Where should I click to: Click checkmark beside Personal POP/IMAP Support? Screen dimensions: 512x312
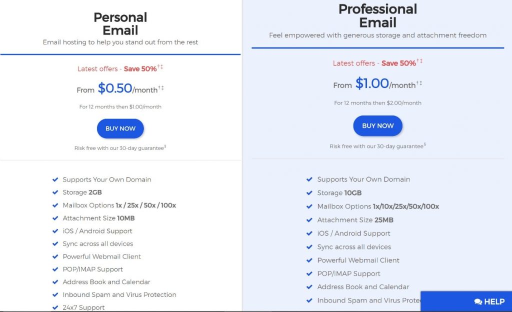click(55, 269)
